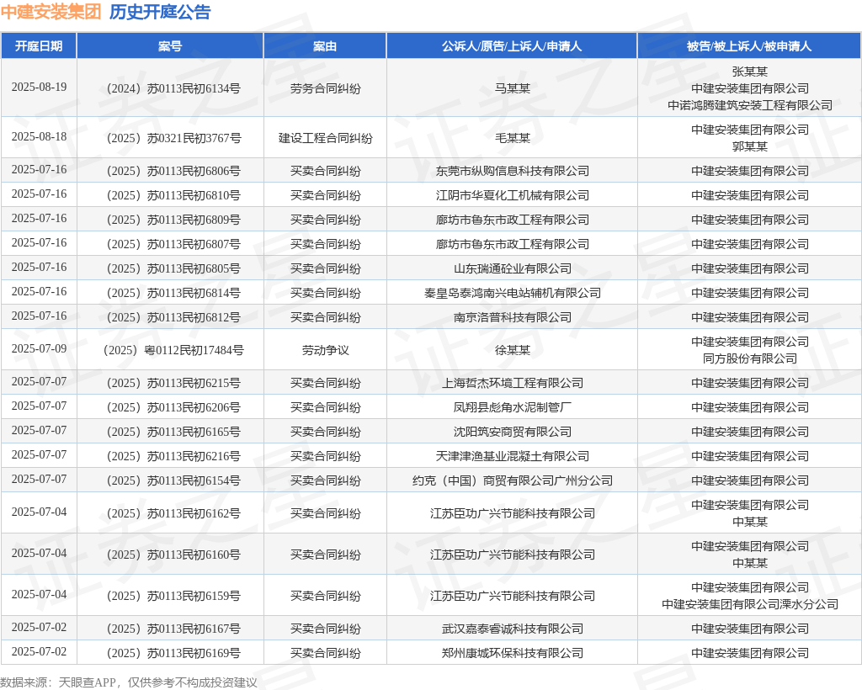The image size is (862, 690).
Task: Select the 开庭日期 column header
Action: coord(39,45)
